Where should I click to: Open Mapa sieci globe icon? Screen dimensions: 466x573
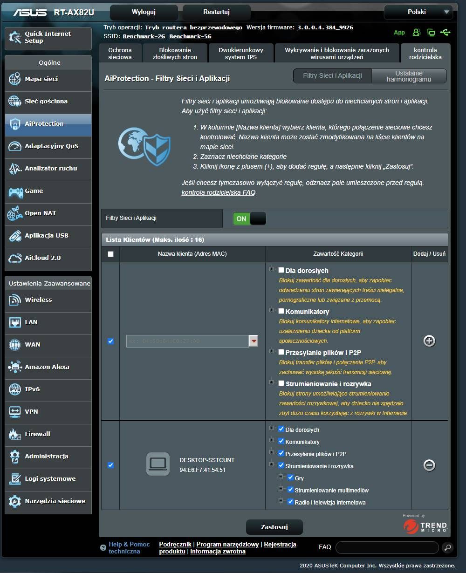(15, 79)
